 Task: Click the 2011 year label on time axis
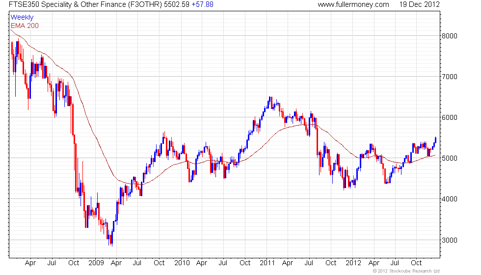pos(267,263)
